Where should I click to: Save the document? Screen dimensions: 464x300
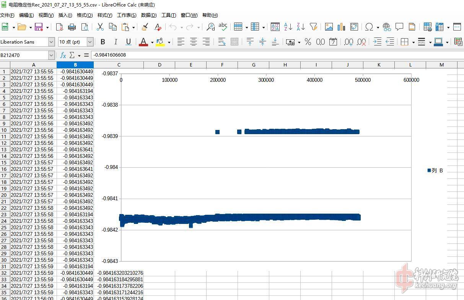[39, 27]
